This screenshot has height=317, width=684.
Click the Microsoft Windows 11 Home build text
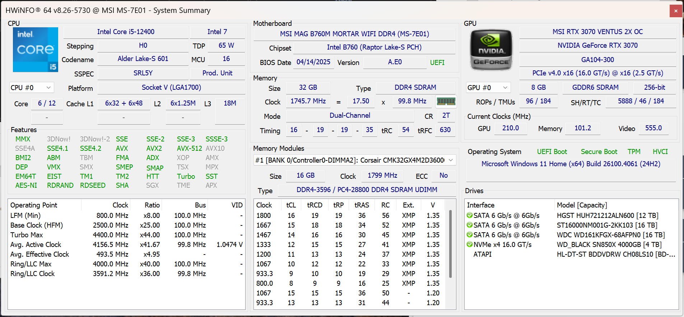click(571, 164)
